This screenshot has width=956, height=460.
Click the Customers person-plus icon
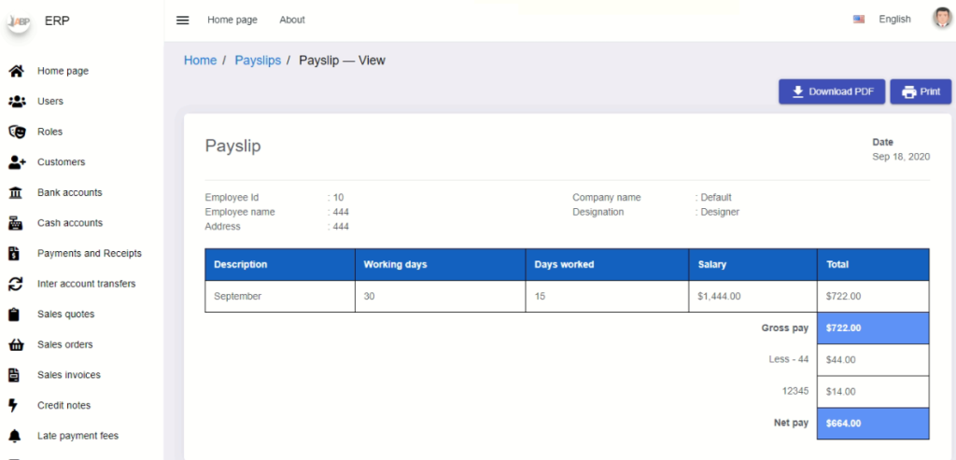pos(17,162)
